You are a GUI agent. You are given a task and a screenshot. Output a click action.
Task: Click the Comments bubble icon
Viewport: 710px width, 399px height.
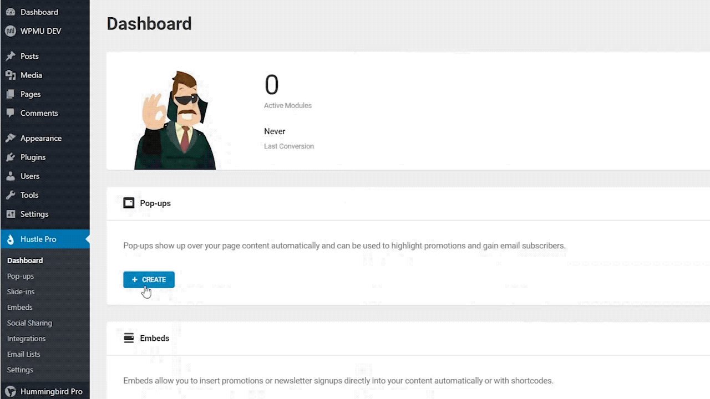[x=10, y=113]
